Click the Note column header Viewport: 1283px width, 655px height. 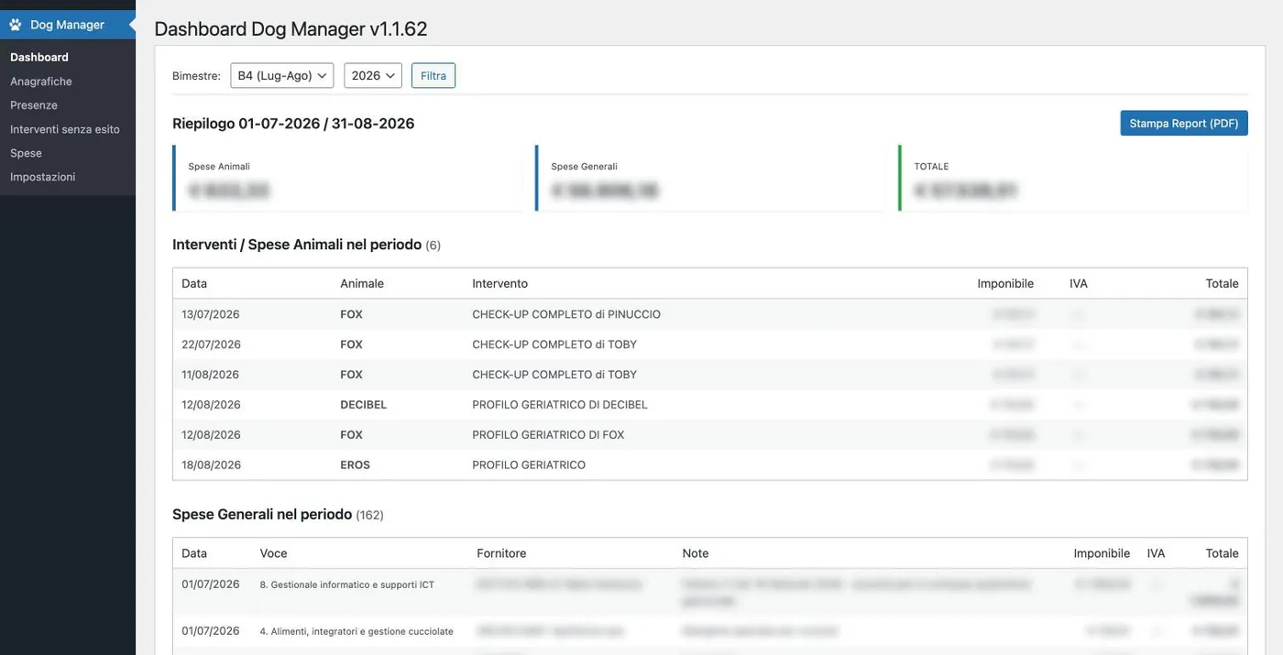click(x=696, y=553)
